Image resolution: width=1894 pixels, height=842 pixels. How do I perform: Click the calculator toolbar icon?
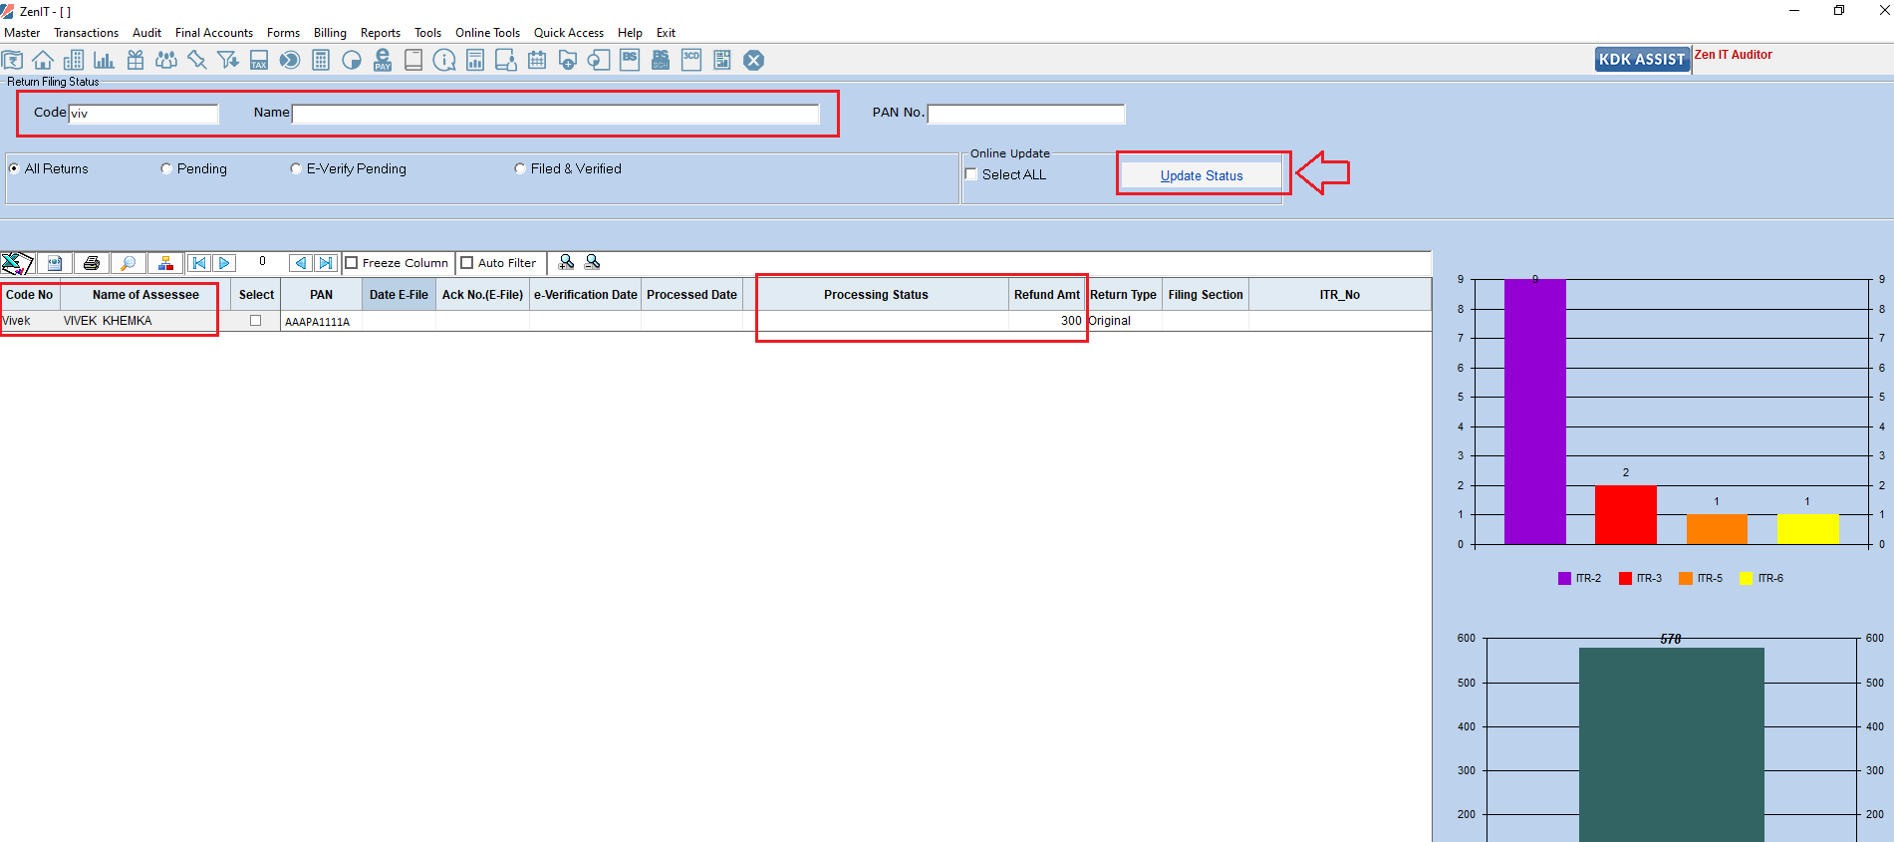point(321,61)
